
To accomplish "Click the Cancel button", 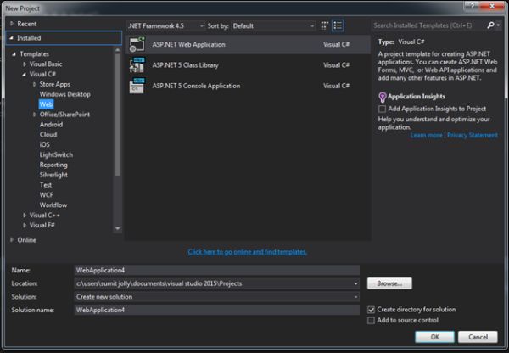I will click(x=478, y=337).
